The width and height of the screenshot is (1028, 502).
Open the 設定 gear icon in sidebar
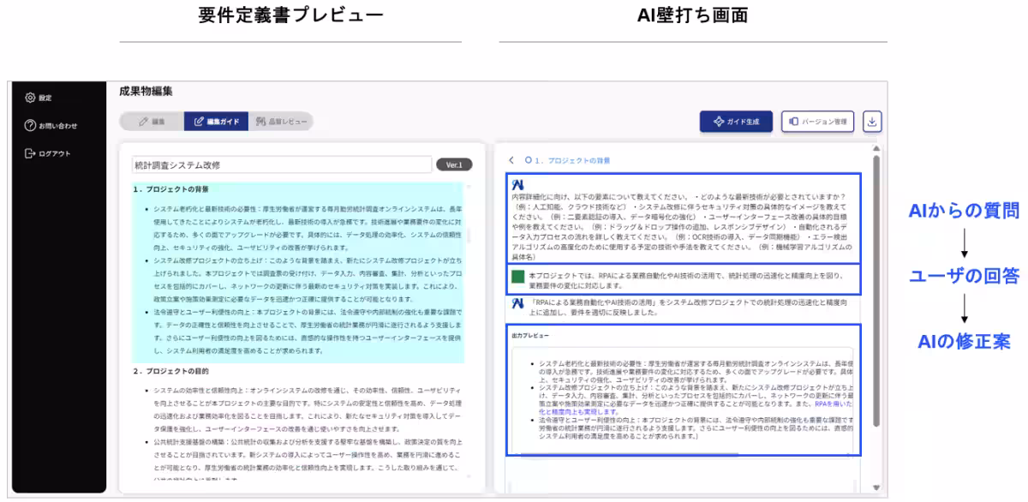pyautogui.click(x=30, y=98)
